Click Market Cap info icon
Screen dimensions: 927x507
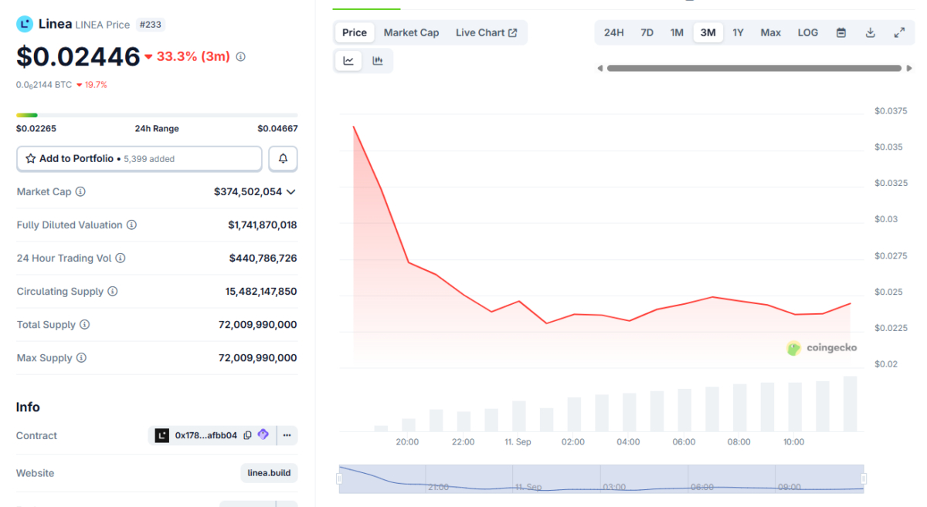pos(80,191)
